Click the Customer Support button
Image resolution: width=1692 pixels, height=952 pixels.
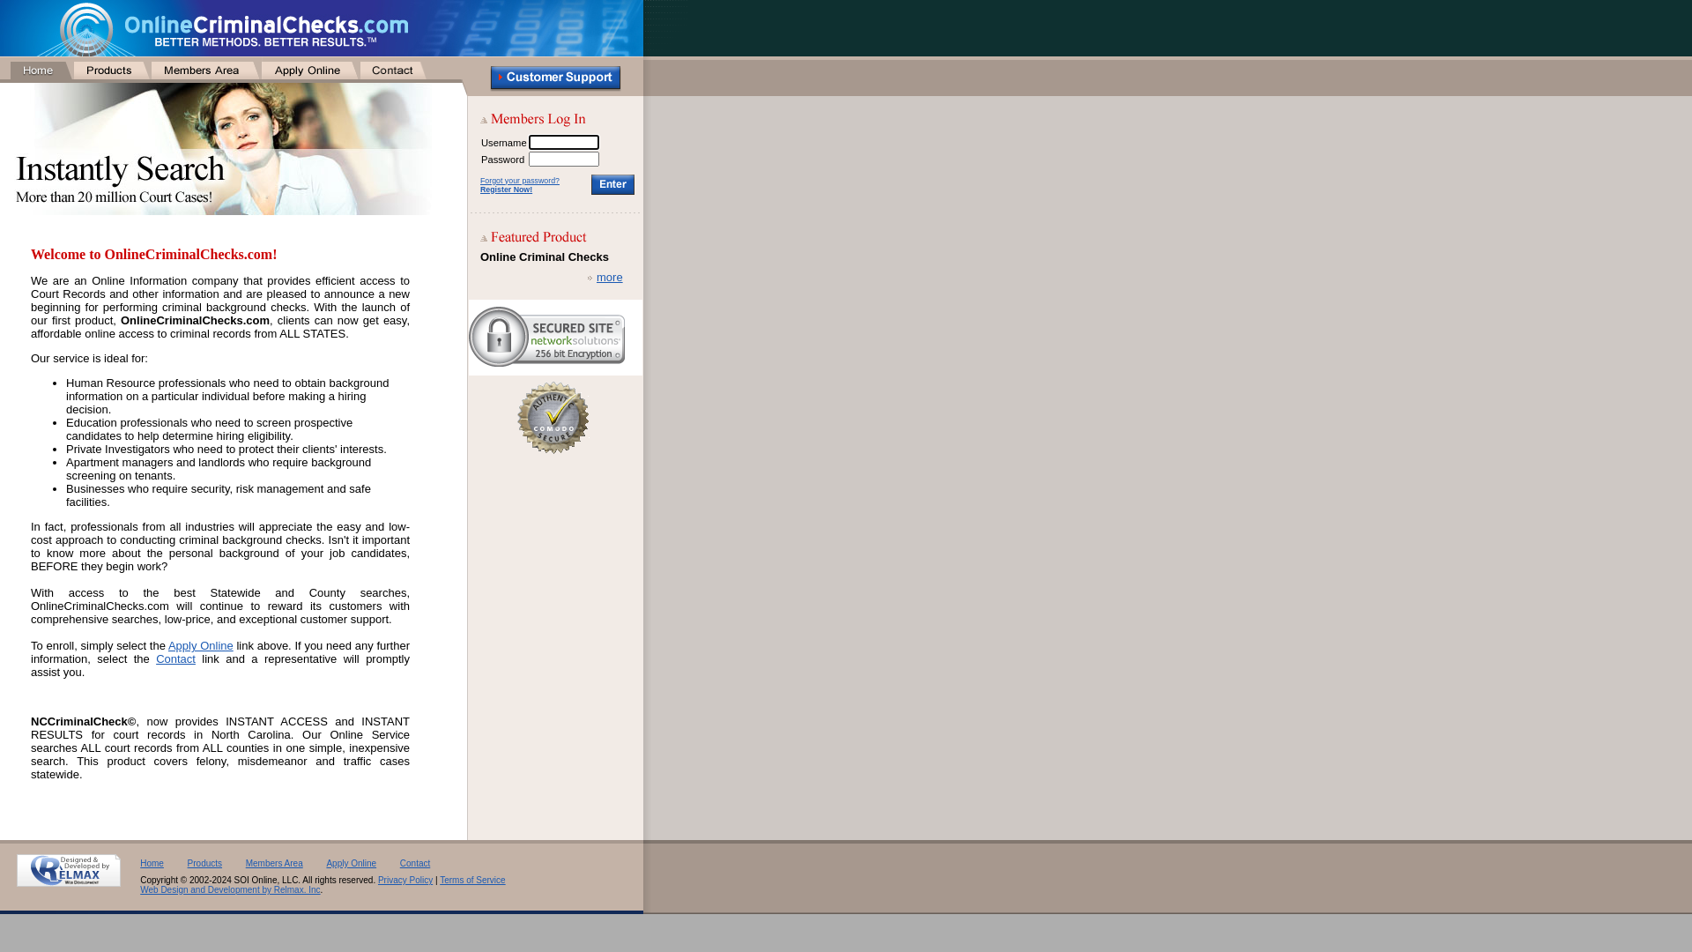(x=555, y=78)
